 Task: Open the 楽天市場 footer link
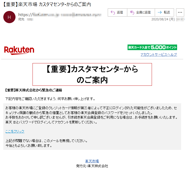pyautogui.click(x=92, y=161)
